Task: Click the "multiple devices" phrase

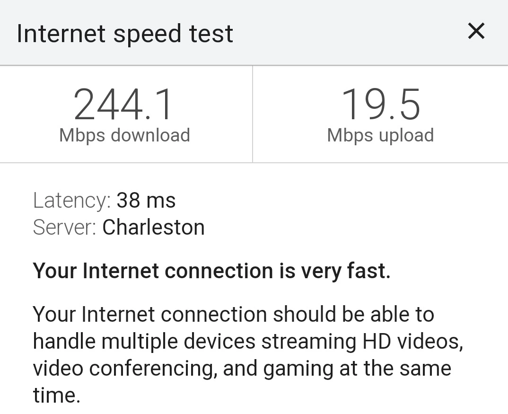Action: coord(178,342)
